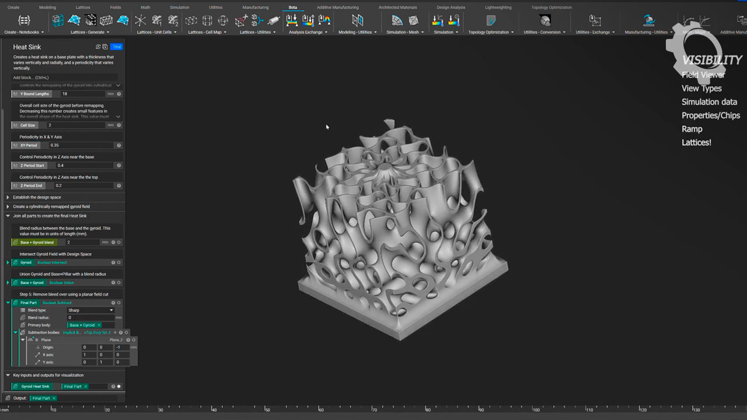Open the Topology Optimization ribbon icon
This screenshot has height=420, width=747.
click(x=491, y=21)
